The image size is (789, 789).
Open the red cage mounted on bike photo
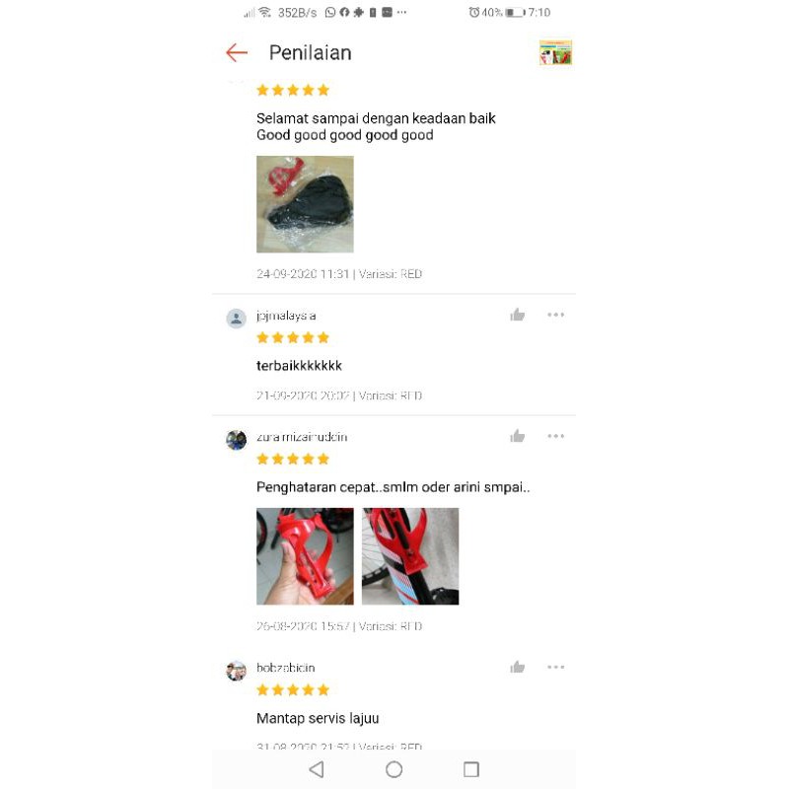point(410,556)
